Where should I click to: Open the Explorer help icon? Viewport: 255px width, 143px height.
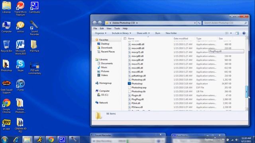[x=244, y=33]
